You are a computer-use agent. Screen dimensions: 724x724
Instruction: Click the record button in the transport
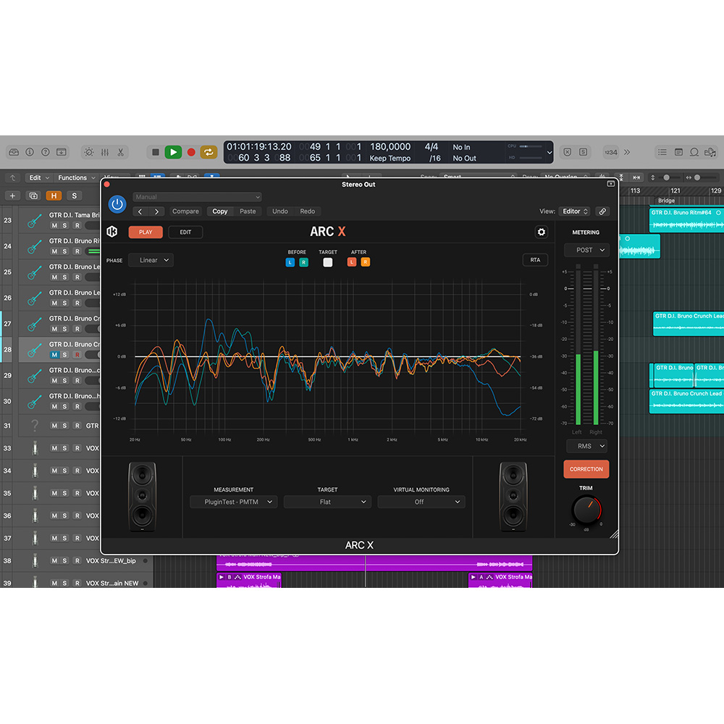pyautogui.click(x=190, y=152)
